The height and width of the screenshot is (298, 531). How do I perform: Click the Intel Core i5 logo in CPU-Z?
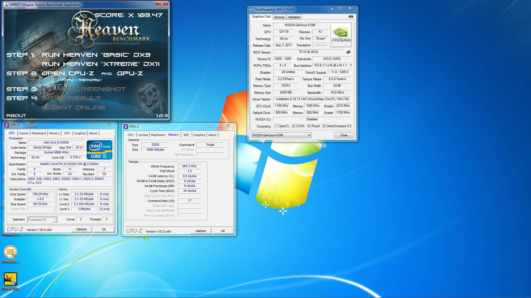point(99,150)
